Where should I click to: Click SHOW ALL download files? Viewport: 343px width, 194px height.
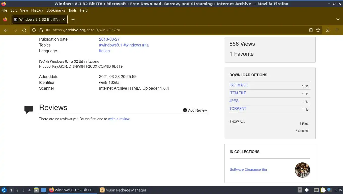[237, 122]
